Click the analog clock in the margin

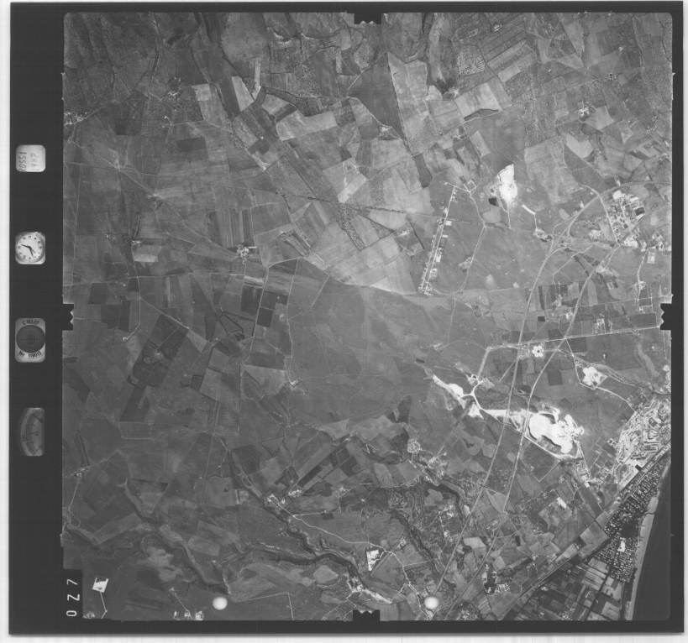coord(30,248)
